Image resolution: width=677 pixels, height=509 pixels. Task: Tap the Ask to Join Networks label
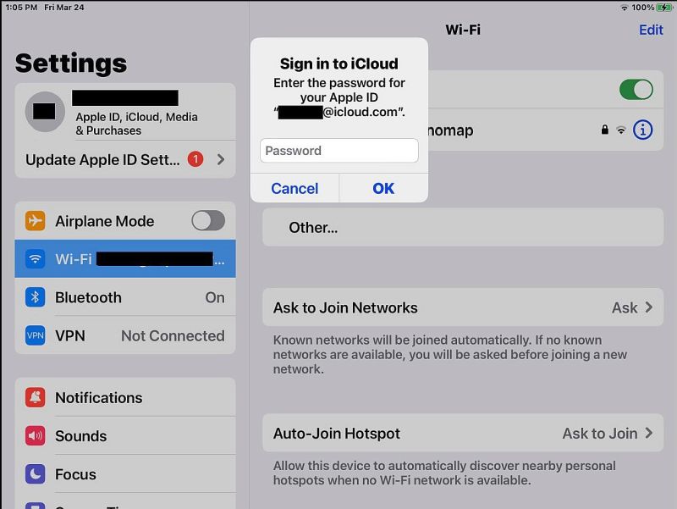[345, 307]
